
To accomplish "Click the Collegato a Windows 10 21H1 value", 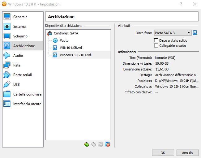I will (x=177, y=86).
